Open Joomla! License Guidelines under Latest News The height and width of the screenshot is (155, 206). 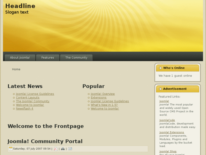[35, 94]
